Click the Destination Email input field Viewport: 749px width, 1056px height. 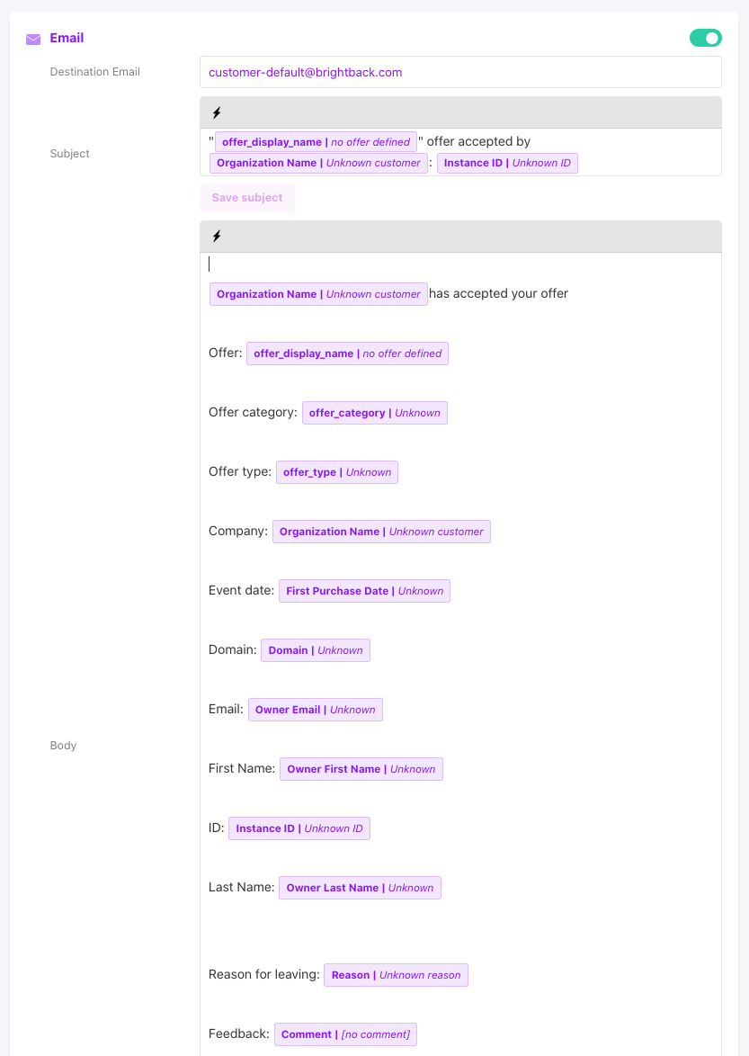(460, 72)
